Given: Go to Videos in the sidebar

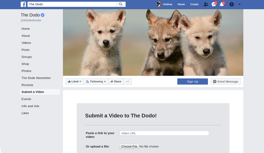Looking at the screenshot, I should 26,43.
